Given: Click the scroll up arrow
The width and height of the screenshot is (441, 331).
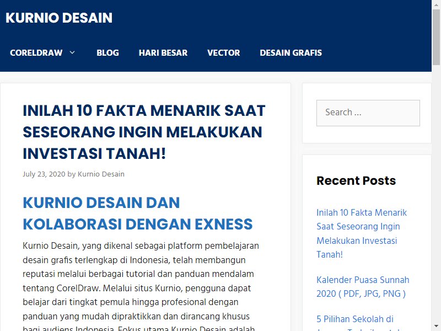Looking at the screenshot, I should pyautogui.click(x=436, y=4).
